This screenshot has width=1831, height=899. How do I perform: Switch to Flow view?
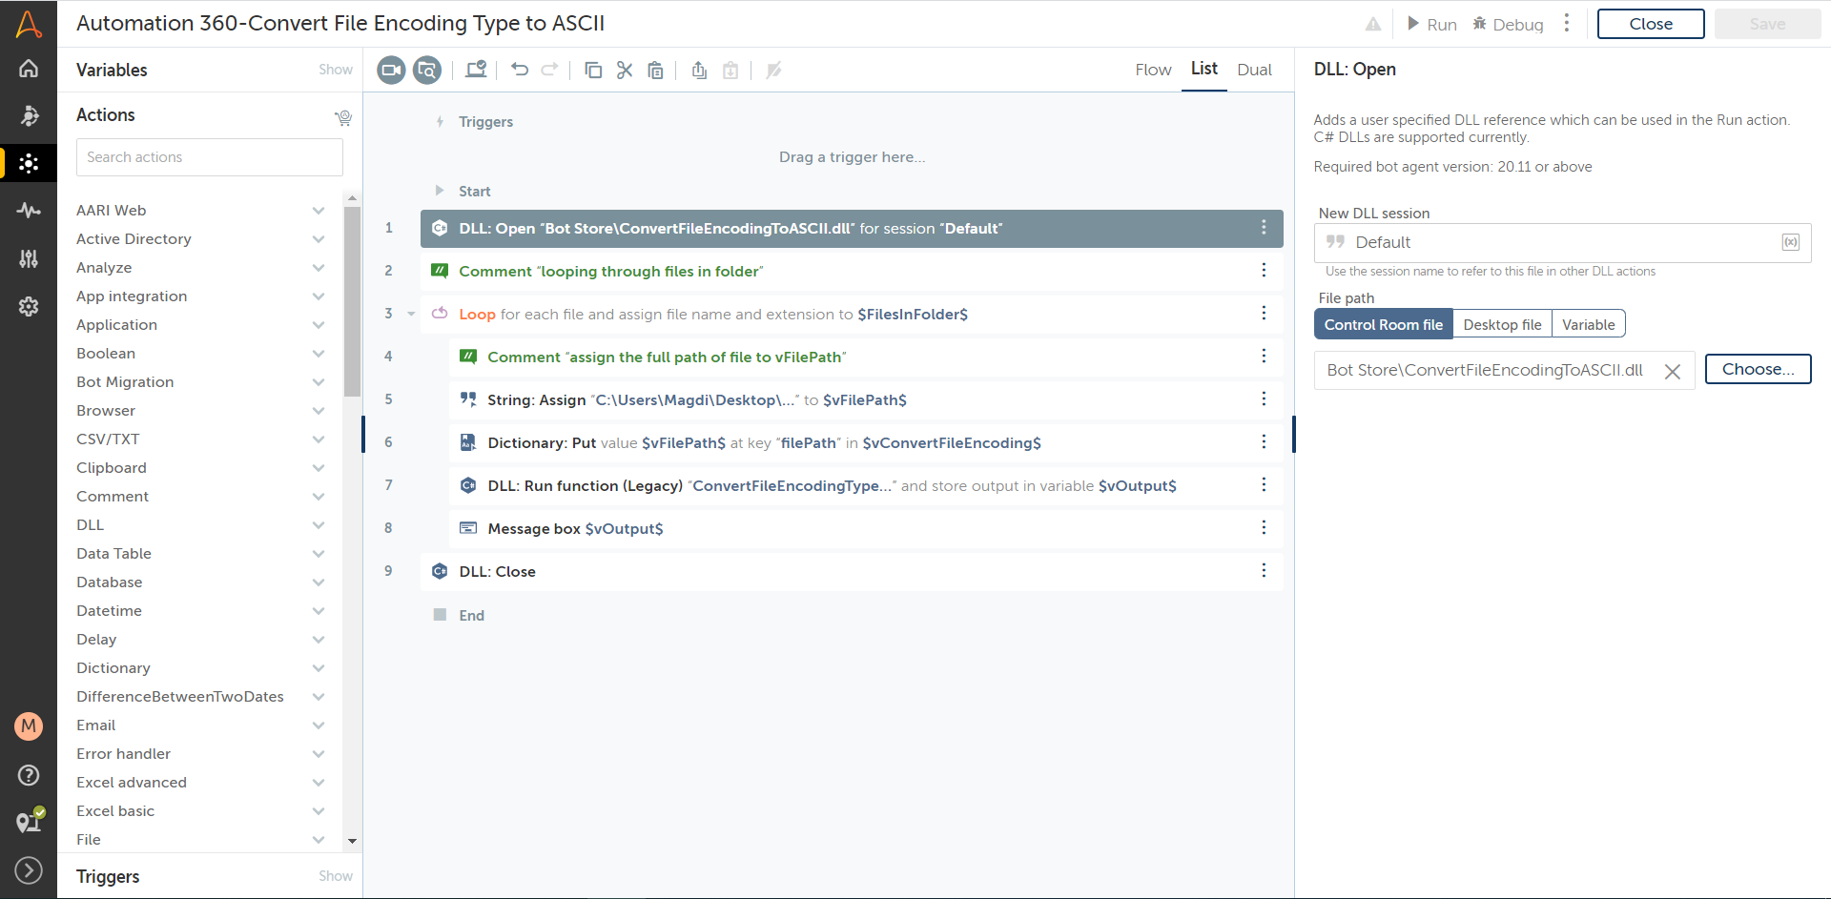pyautogui.click(x=1153, y=70)
